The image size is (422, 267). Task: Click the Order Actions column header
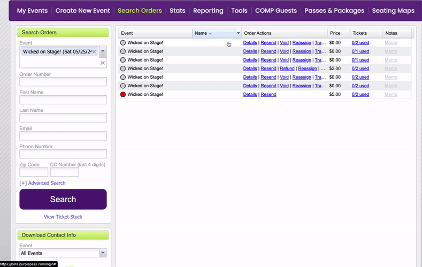(x=285, y=33)
